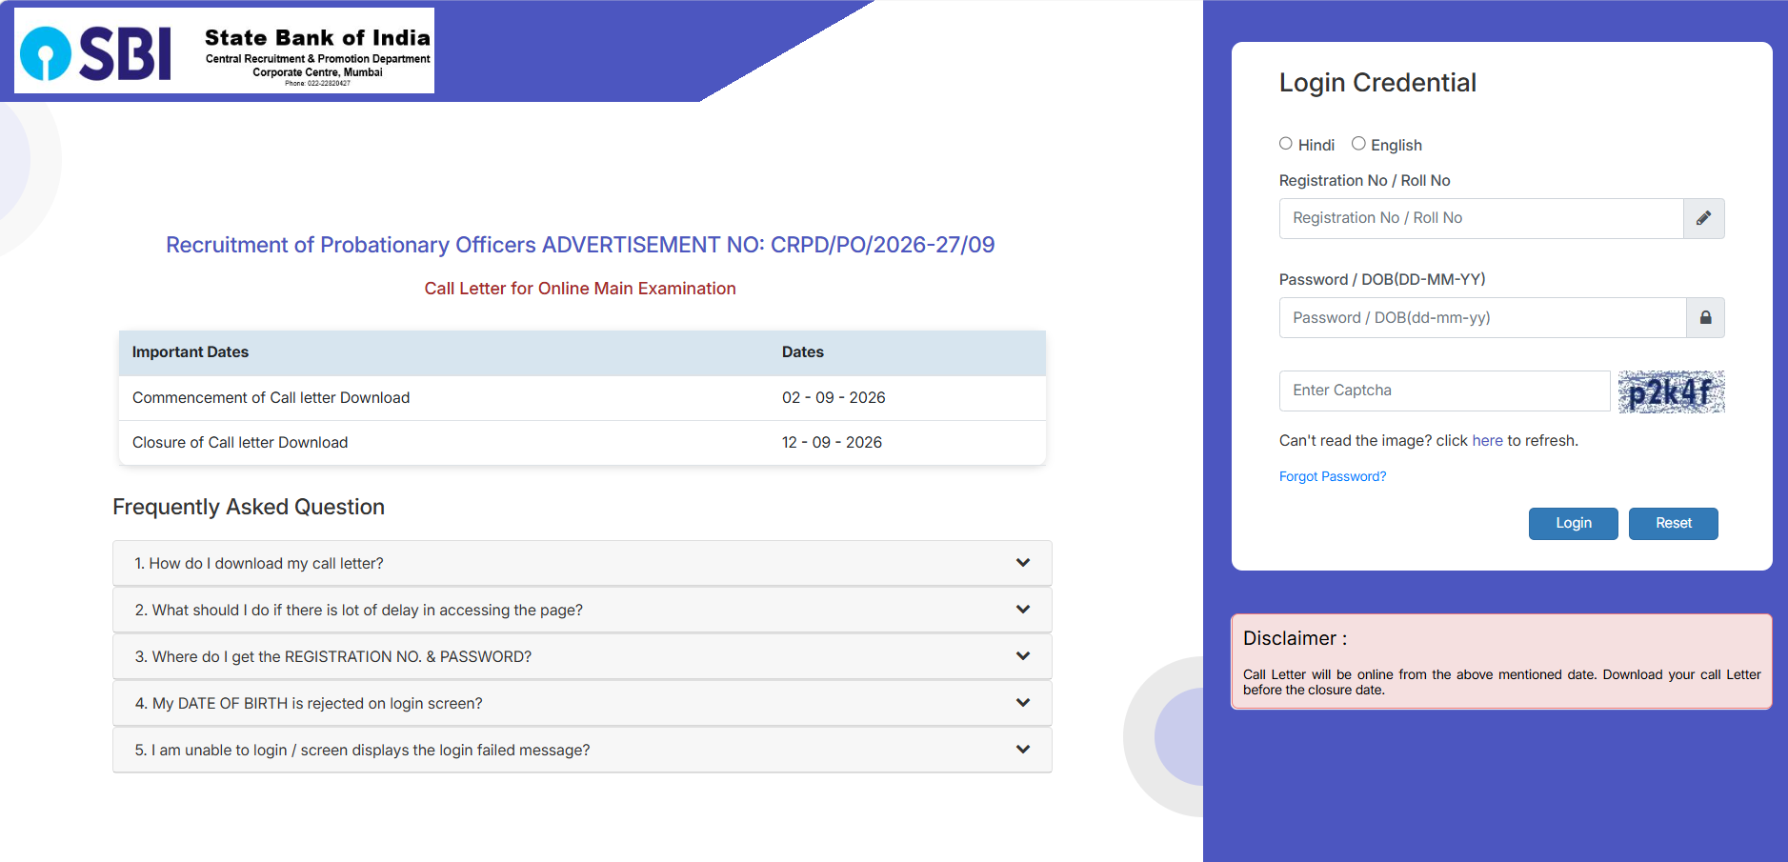
Task: Focus the Password / DOB input field
Action: [1482, 317]
